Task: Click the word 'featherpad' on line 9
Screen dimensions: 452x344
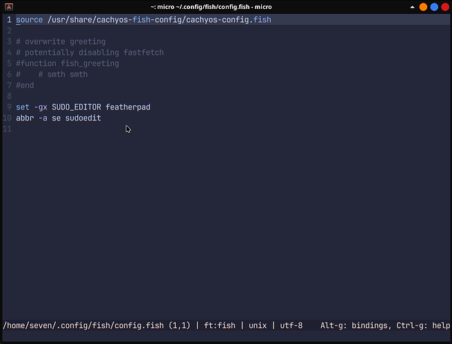Action: (128, 107)
